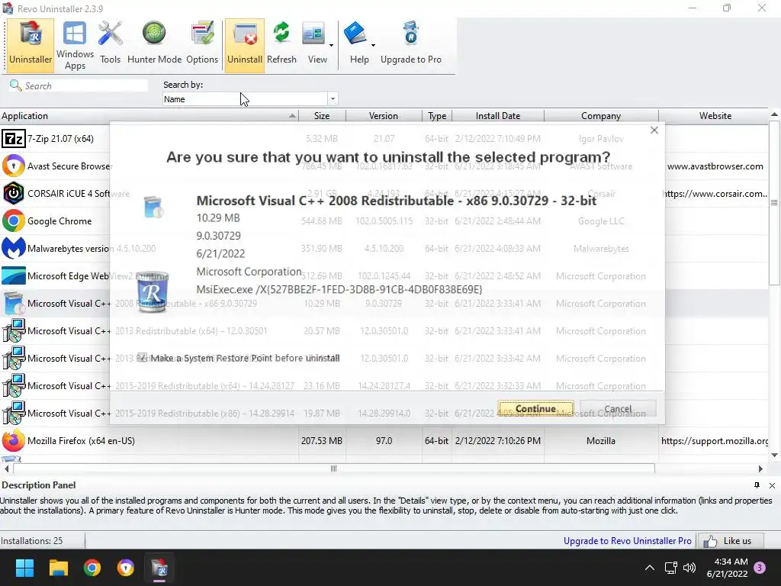781x586 pixels.
Task: Sort by the Application column header
Action: [x=149, y=116]
